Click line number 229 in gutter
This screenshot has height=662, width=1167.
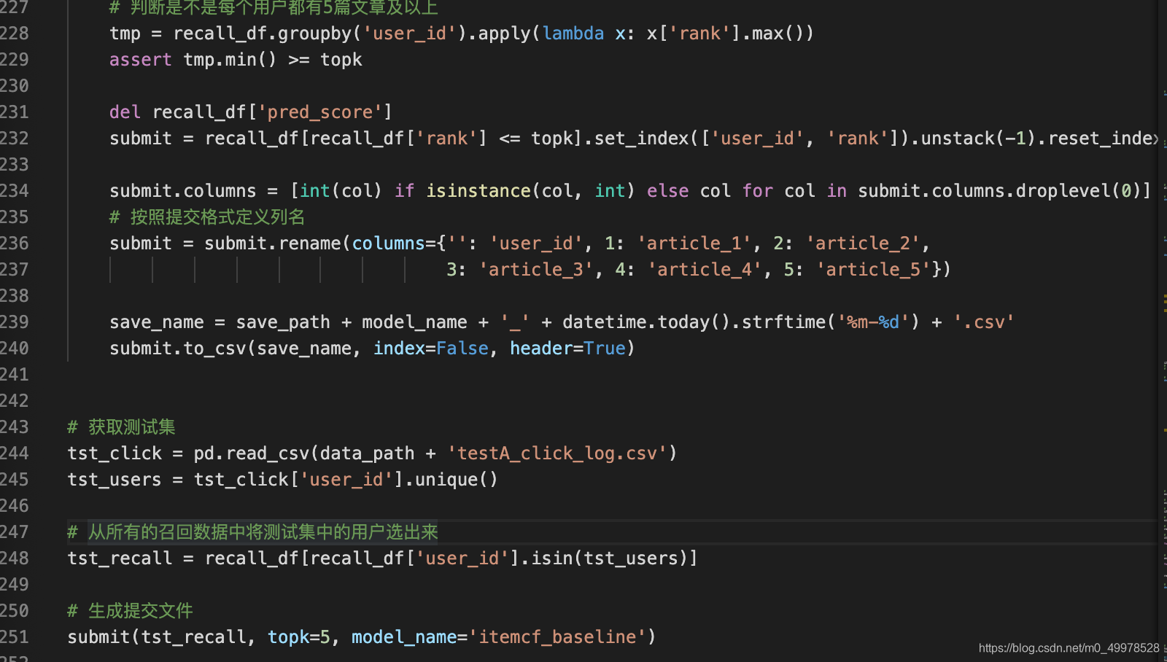(15, 60)
